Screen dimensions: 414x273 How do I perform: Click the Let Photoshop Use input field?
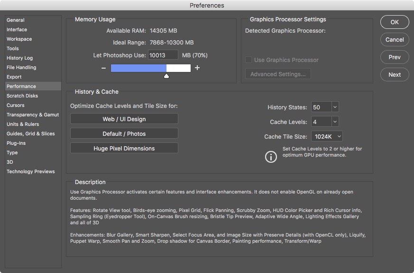[x=163, y=55]
